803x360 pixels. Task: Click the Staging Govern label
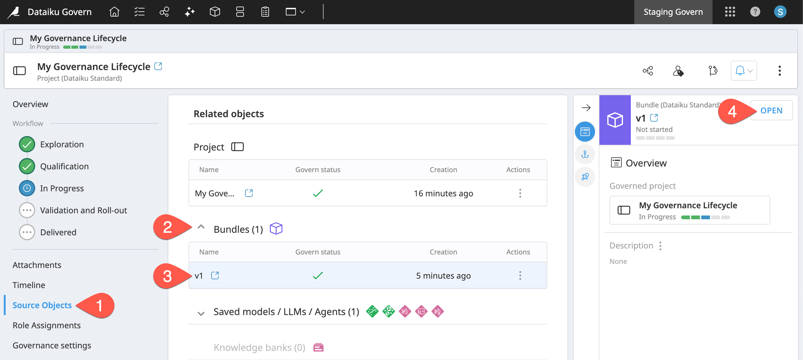[x=673, y=12]
